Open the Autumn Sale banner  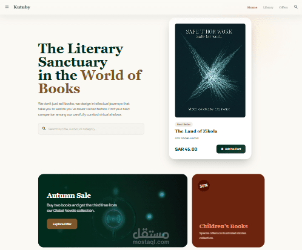(113, 211)
